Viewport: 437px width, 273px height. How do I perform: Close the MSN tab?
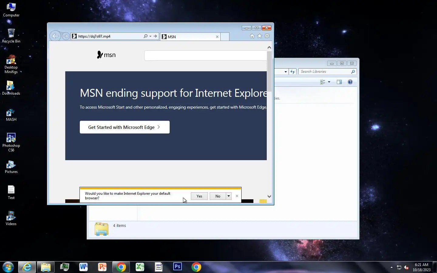pyautogui.click(x=217, y=37)
